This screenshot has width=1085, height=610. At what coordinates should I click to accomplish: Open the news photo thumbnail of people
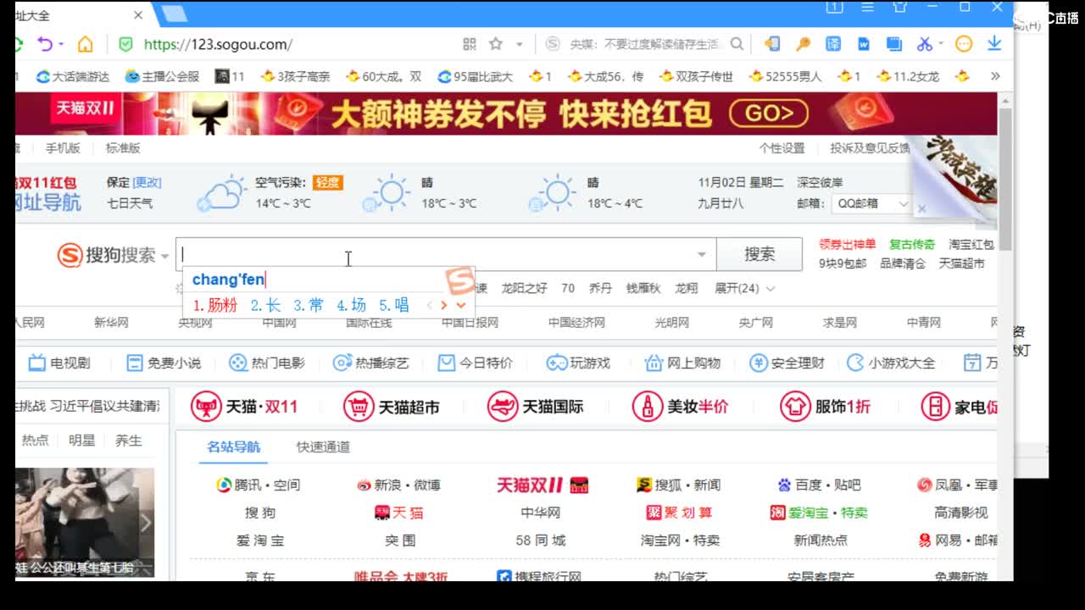85,523
